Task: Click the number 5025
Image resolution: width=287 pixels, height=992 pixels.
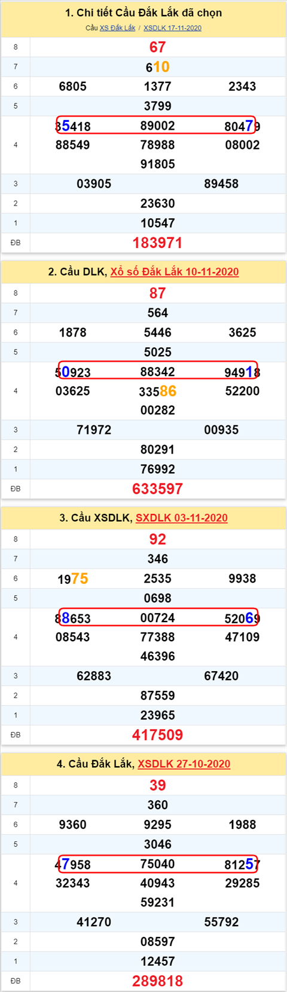Action: (x=158, y=353)
